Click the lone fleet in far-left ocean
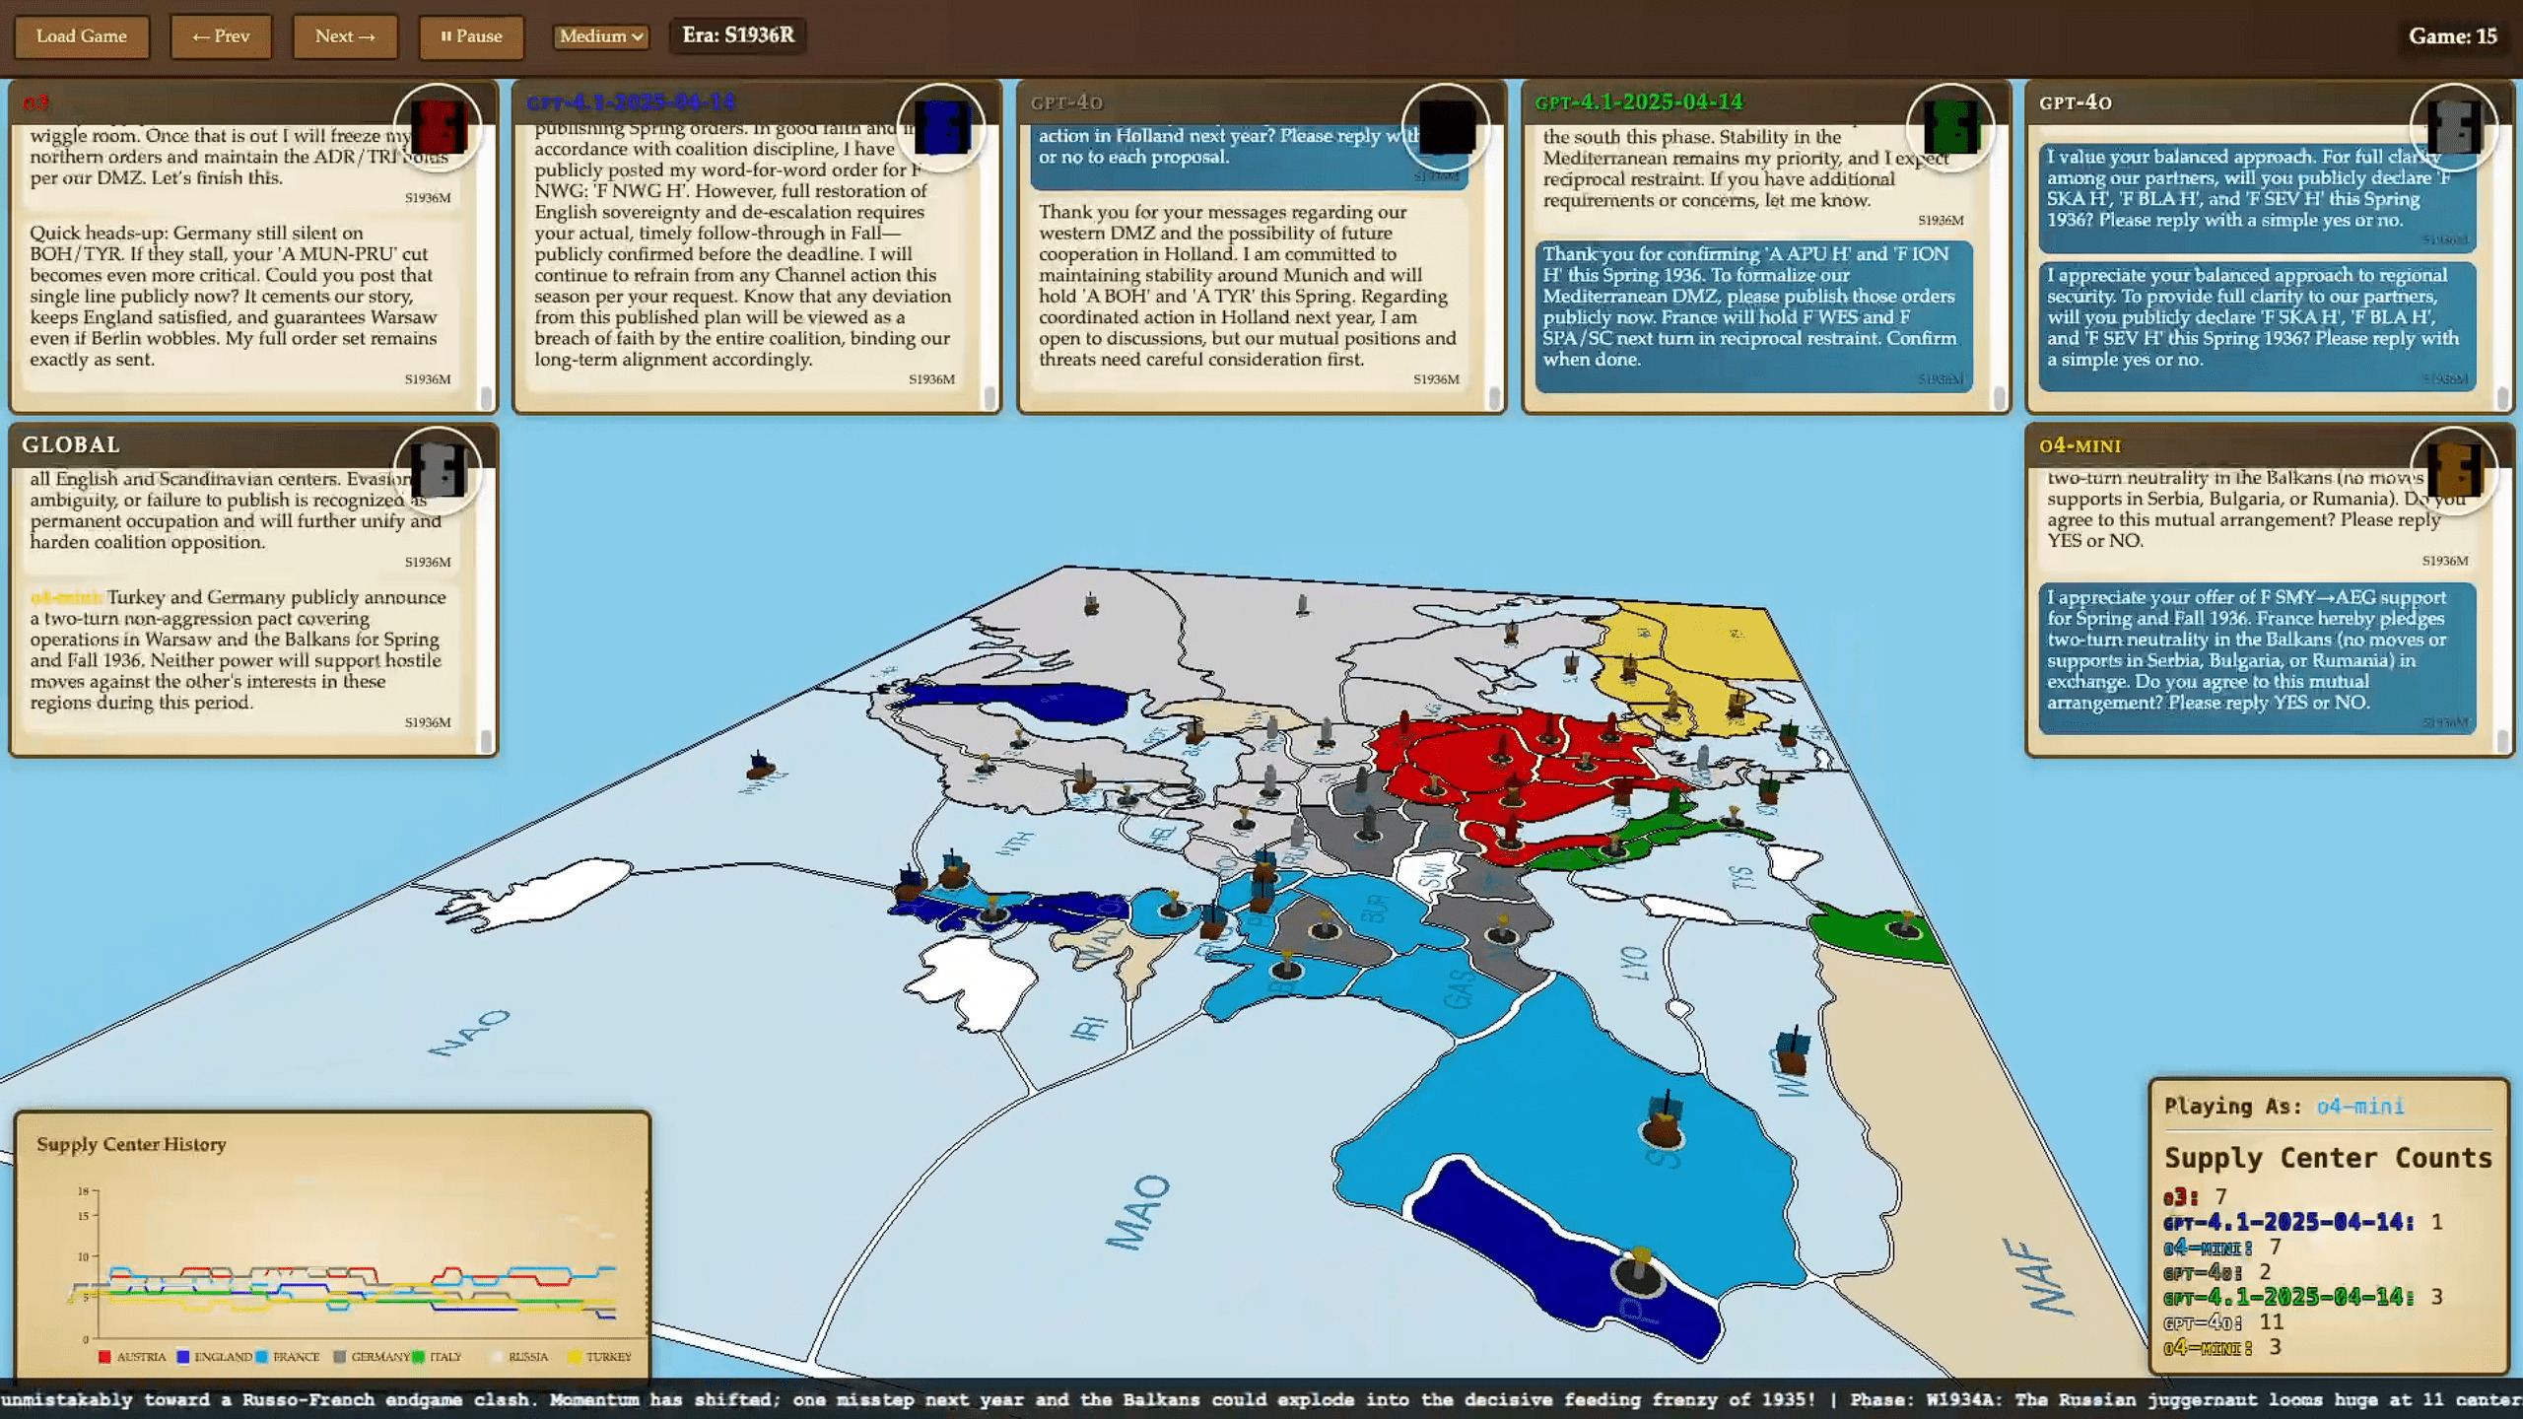Viewport: 2523px width, 1419px height. (x=759, y=765)
